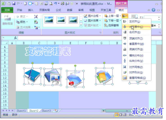This screenshot has width=166, height=120.
Task: Select the orange and green books picture
Action: [x=104, y=76]
